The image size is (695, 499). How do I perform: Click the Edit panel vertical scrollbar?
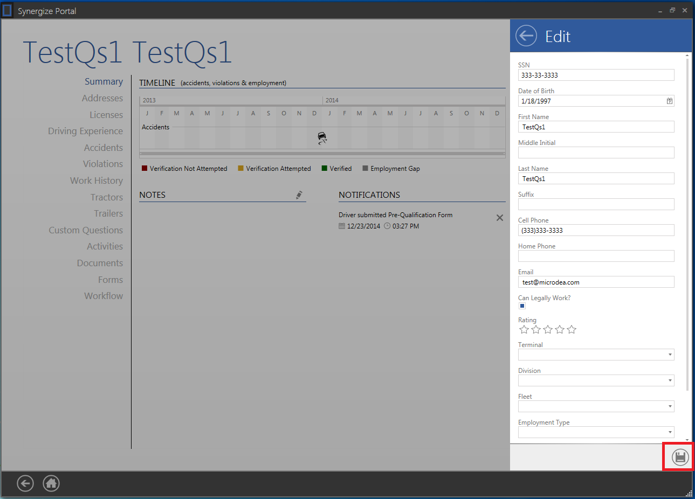pyautogui.click(x=687, y=224)
